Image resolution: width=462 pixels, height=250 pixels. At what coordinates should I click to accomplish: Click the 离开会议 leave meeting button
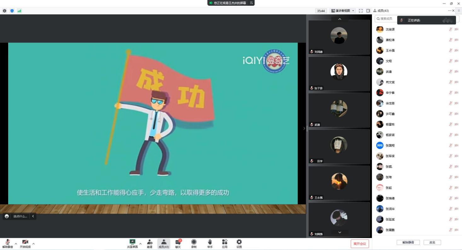pyautogui.click(x=360, y=244)
